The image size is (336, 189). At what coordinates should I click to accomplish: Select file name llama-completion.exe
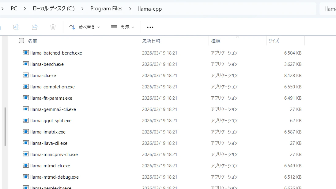tap(52, 87)
